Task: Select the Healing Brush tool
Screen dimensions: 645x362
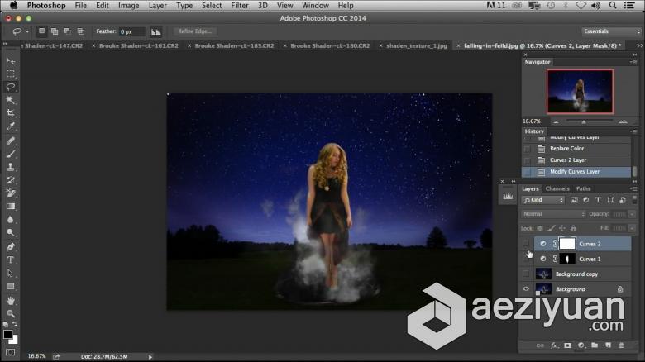Action: point(10,141)
